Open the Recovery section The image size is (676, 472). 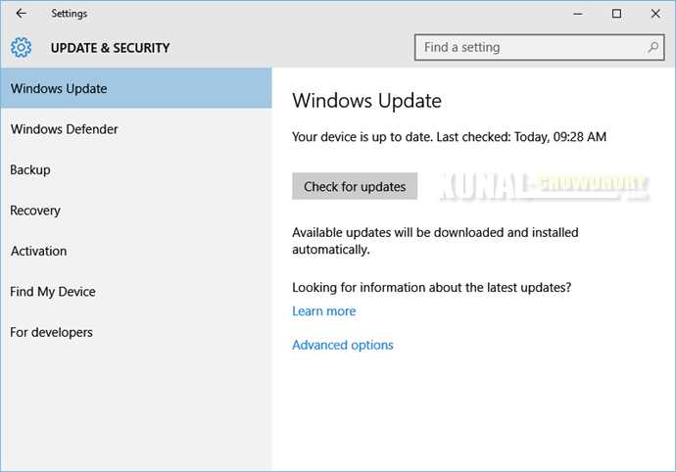(x=35, y=211)
